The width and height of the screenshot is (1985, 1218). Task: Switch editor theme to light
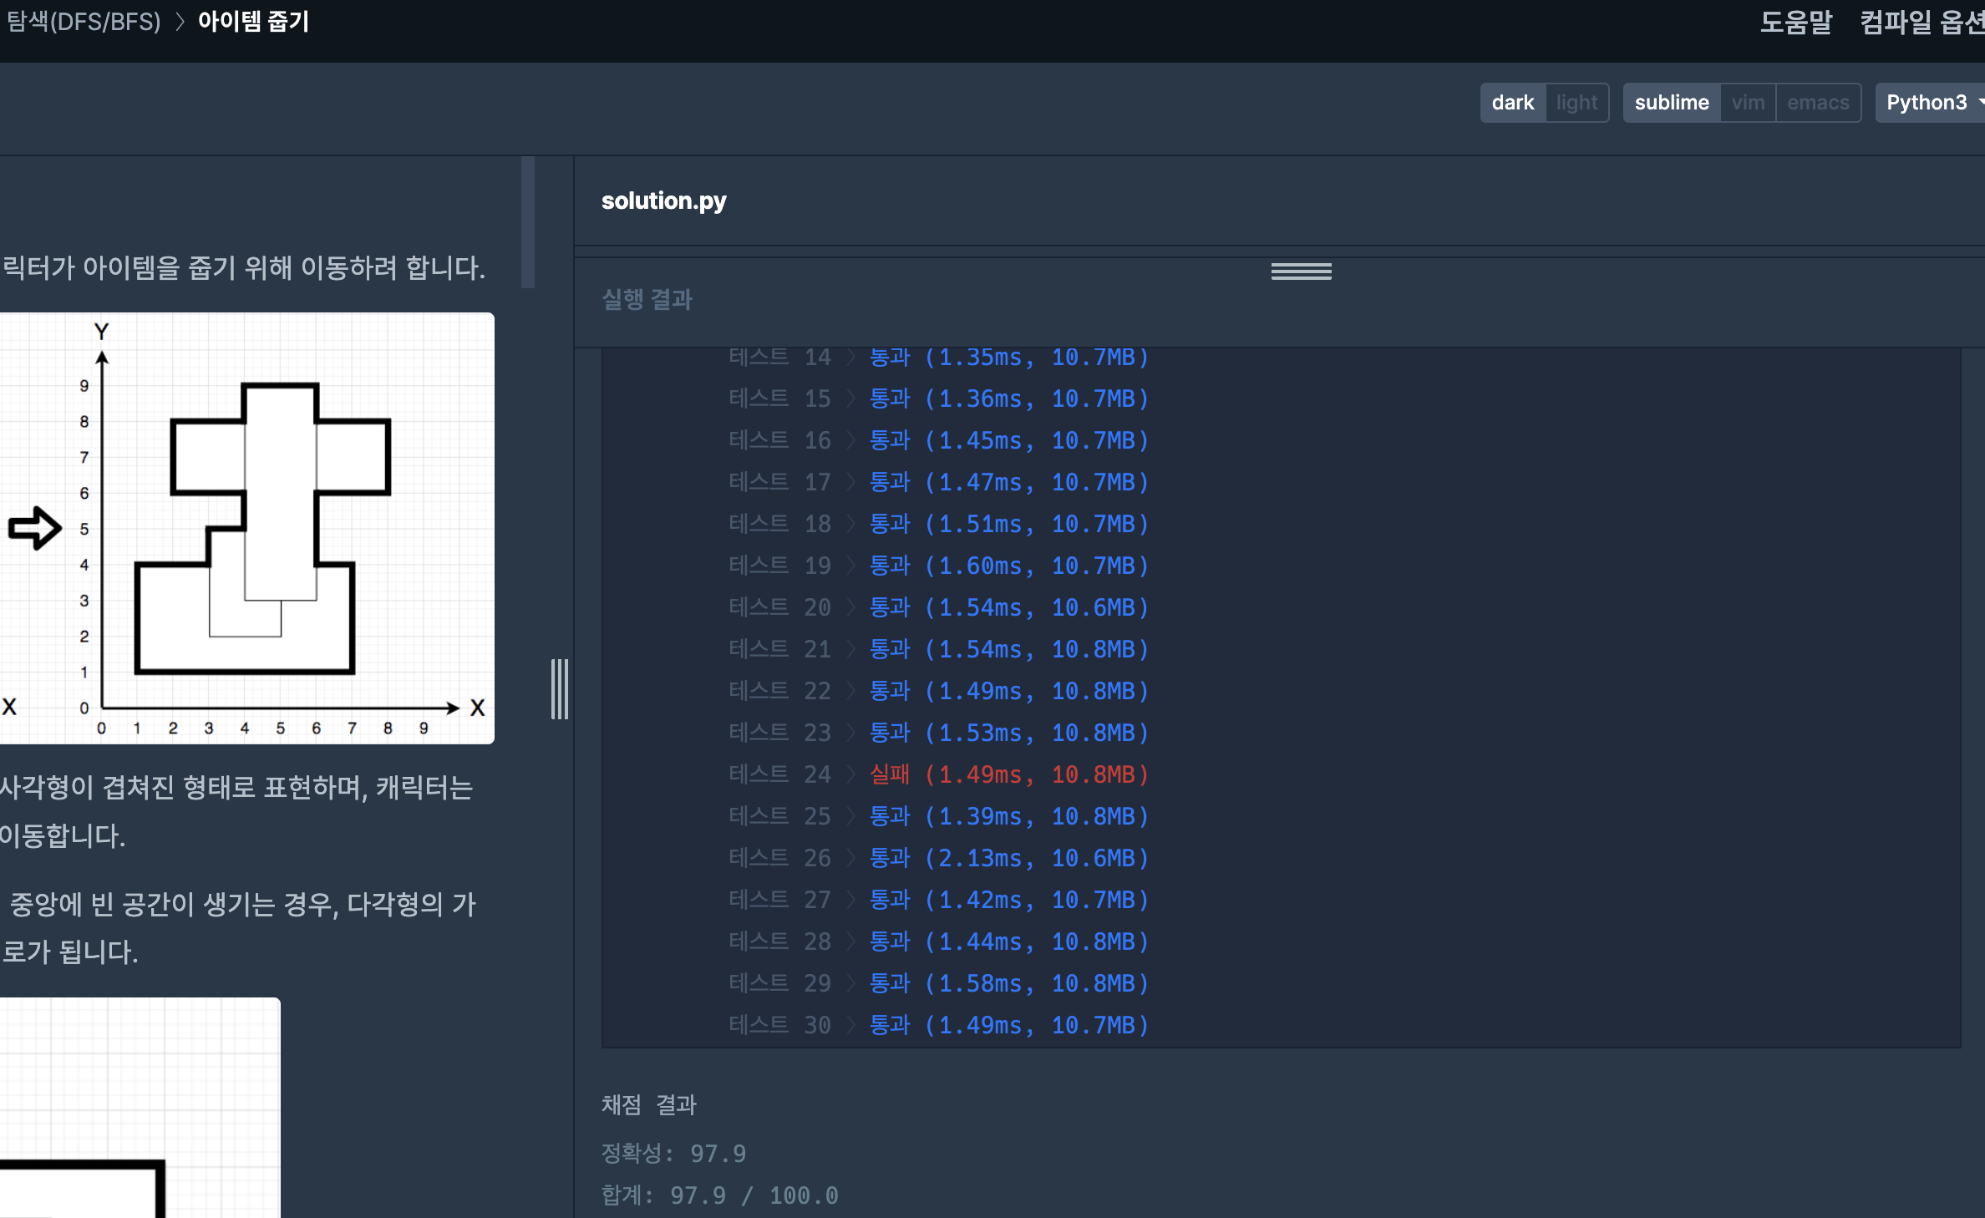[1576, 103]
